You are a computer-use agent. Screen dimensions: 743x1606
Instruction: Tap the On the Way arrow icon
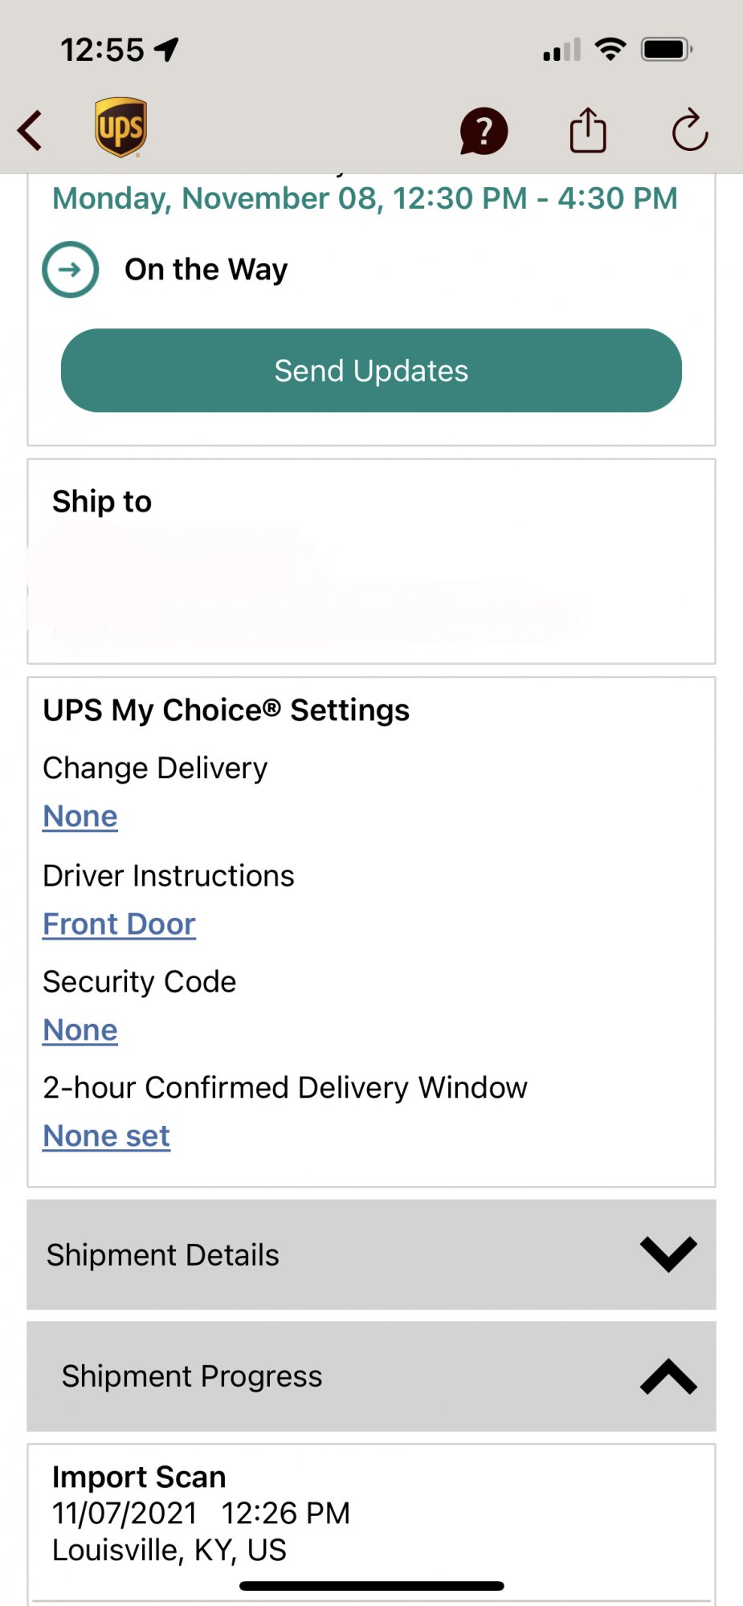[x=71, y=270]
